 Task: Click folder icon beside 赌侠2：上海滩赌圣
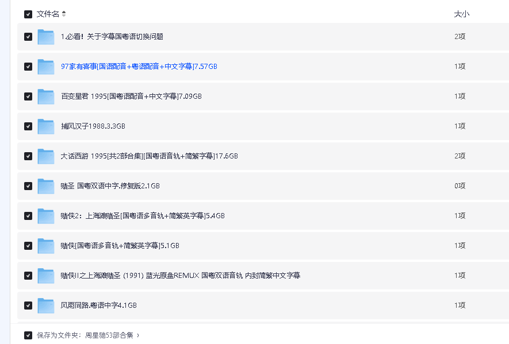46,216
